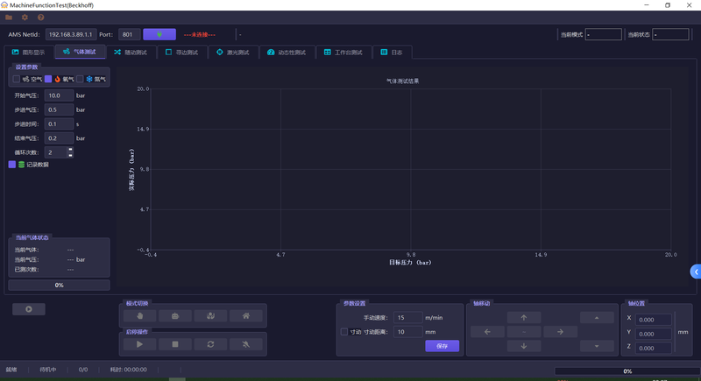Screen dimensions: 701x381
Task: Click the status bar 0% progress bar
Action: pos(627,371)
